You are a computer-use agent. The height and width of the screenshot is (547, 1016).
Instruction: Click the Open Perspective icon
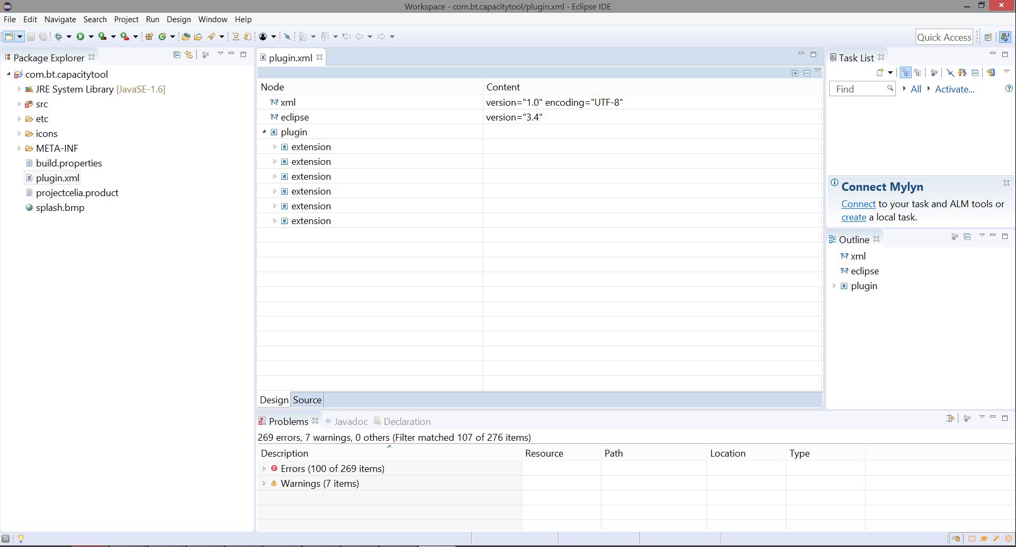(x=987, y=37)
